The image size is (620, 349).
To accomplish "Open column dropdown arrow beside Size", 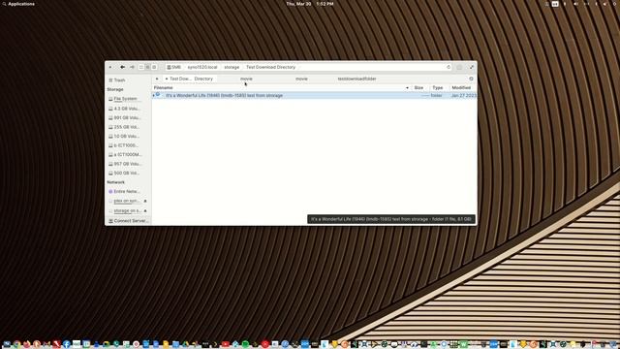I will (x=407, y=87).
